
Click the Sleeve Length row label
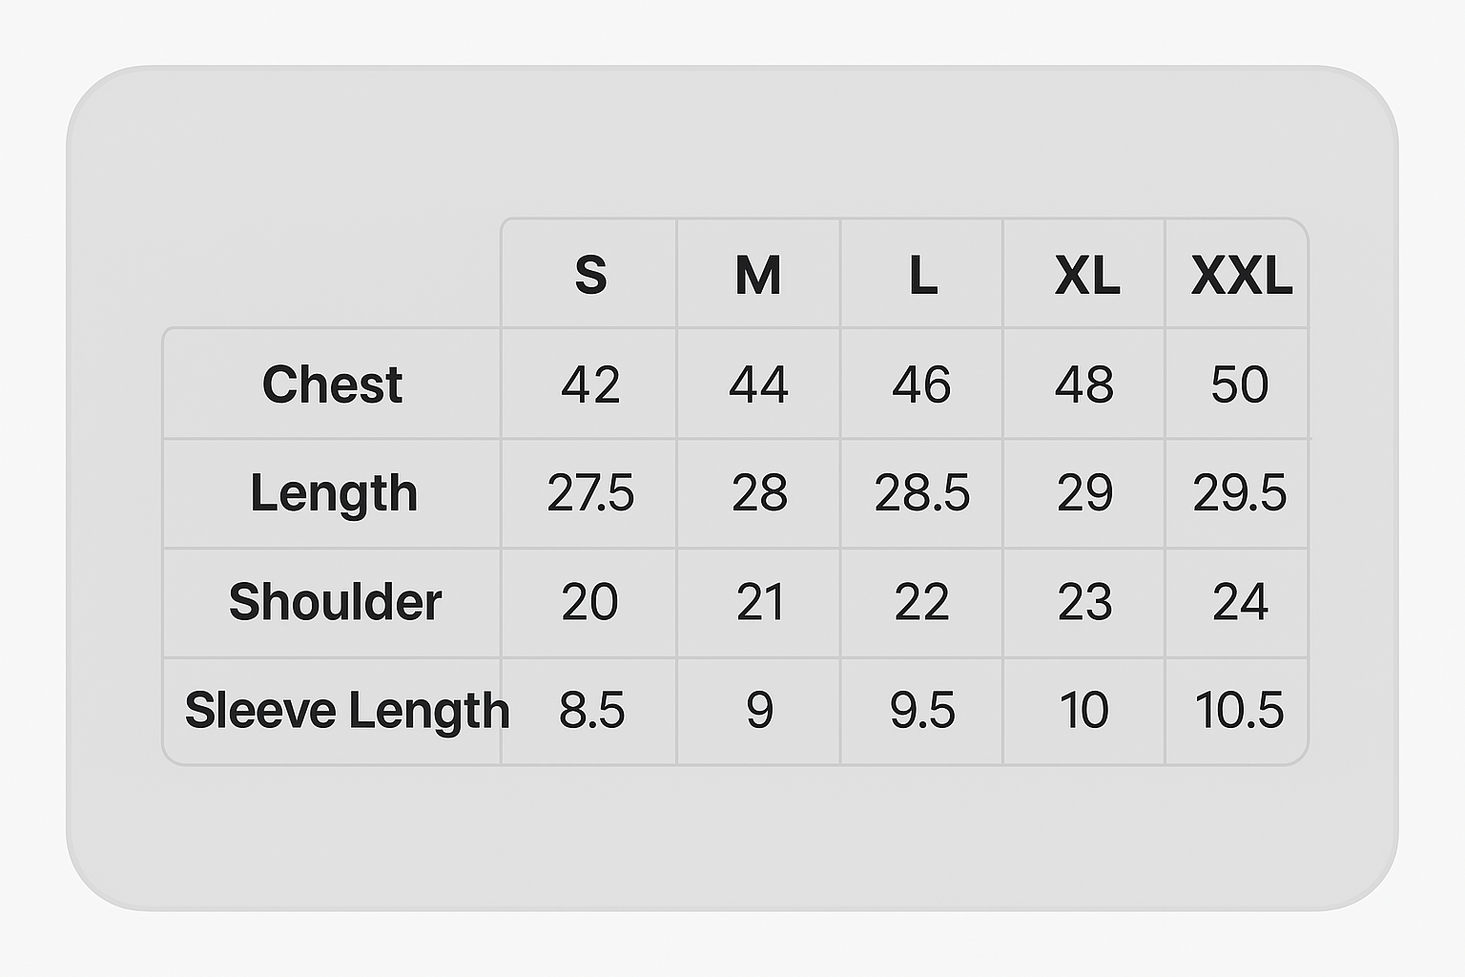345,711
